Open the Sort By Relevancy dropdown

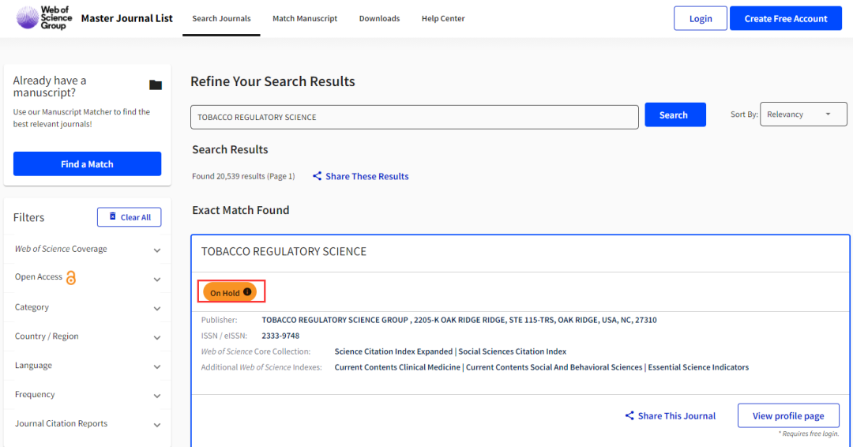coord(803,115)
